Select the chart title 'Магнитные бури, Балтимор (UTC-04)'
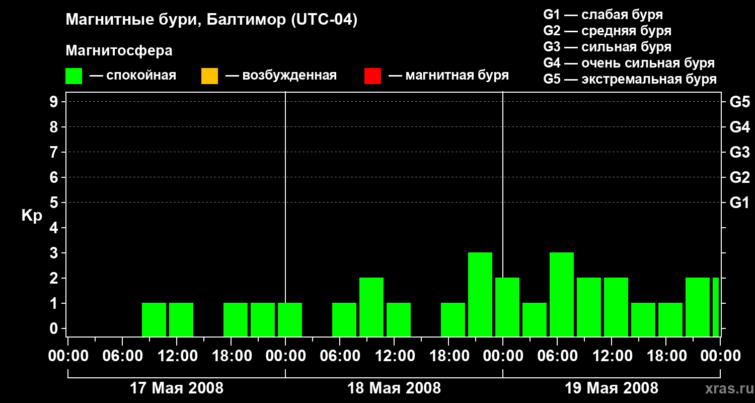The height and width of the screenshot is (403, 755). [211, 20]
